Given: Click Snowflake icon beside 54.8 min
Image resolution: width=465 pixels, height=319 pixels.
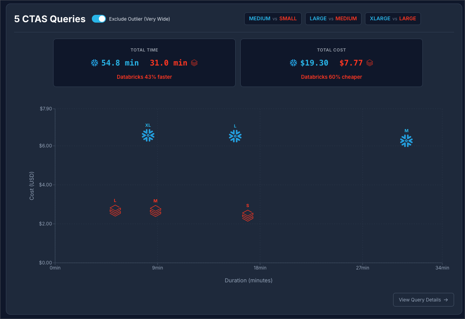Looking at the screenshot, I should [95, 63].
